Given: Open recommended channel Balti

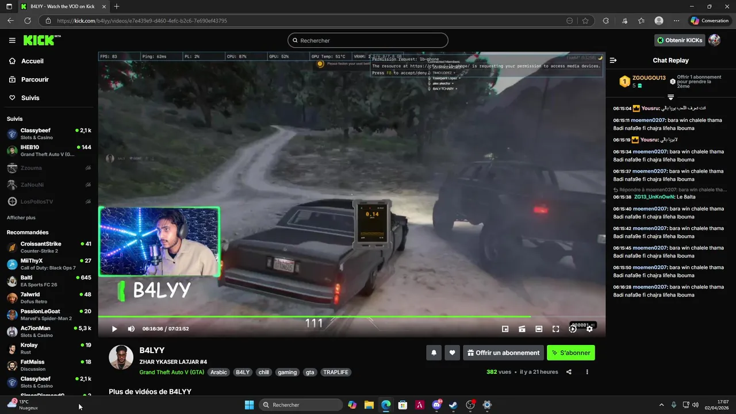Looking at the screenshot, I should [x=49, y=281].
